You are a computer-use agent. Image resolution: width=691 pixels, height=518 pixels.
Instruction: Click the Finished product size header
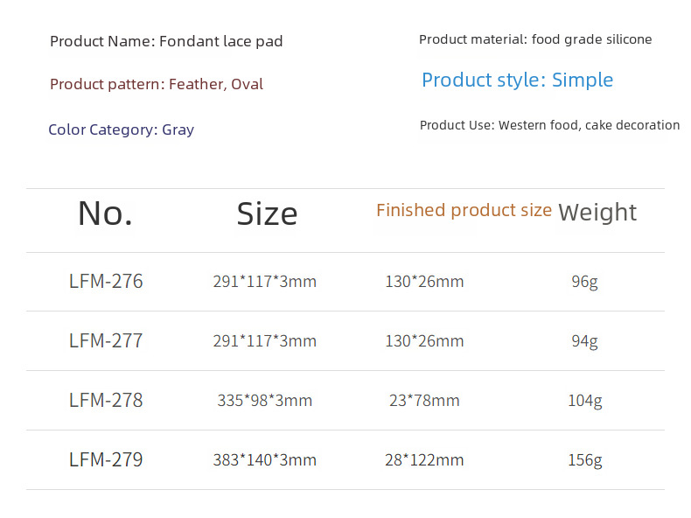tap(464, 210)
